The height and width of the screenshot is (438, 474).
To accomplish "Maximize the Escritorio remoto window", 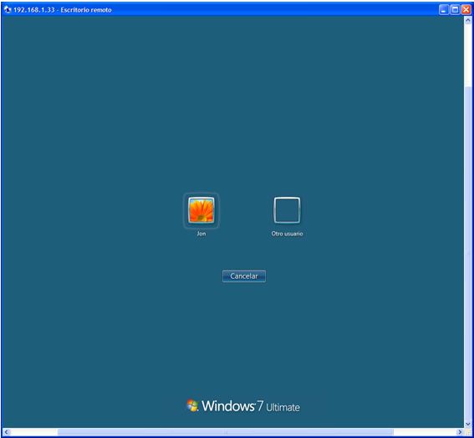I will click(455, 10).
